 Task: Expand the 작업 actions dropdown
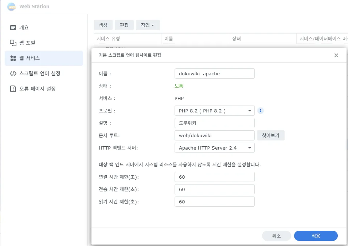coord(148,25)
